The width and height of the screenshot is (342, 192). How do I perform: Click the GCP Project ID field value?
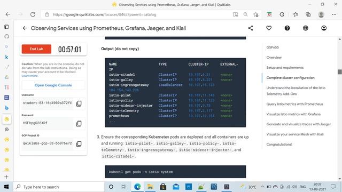[47, 143]
